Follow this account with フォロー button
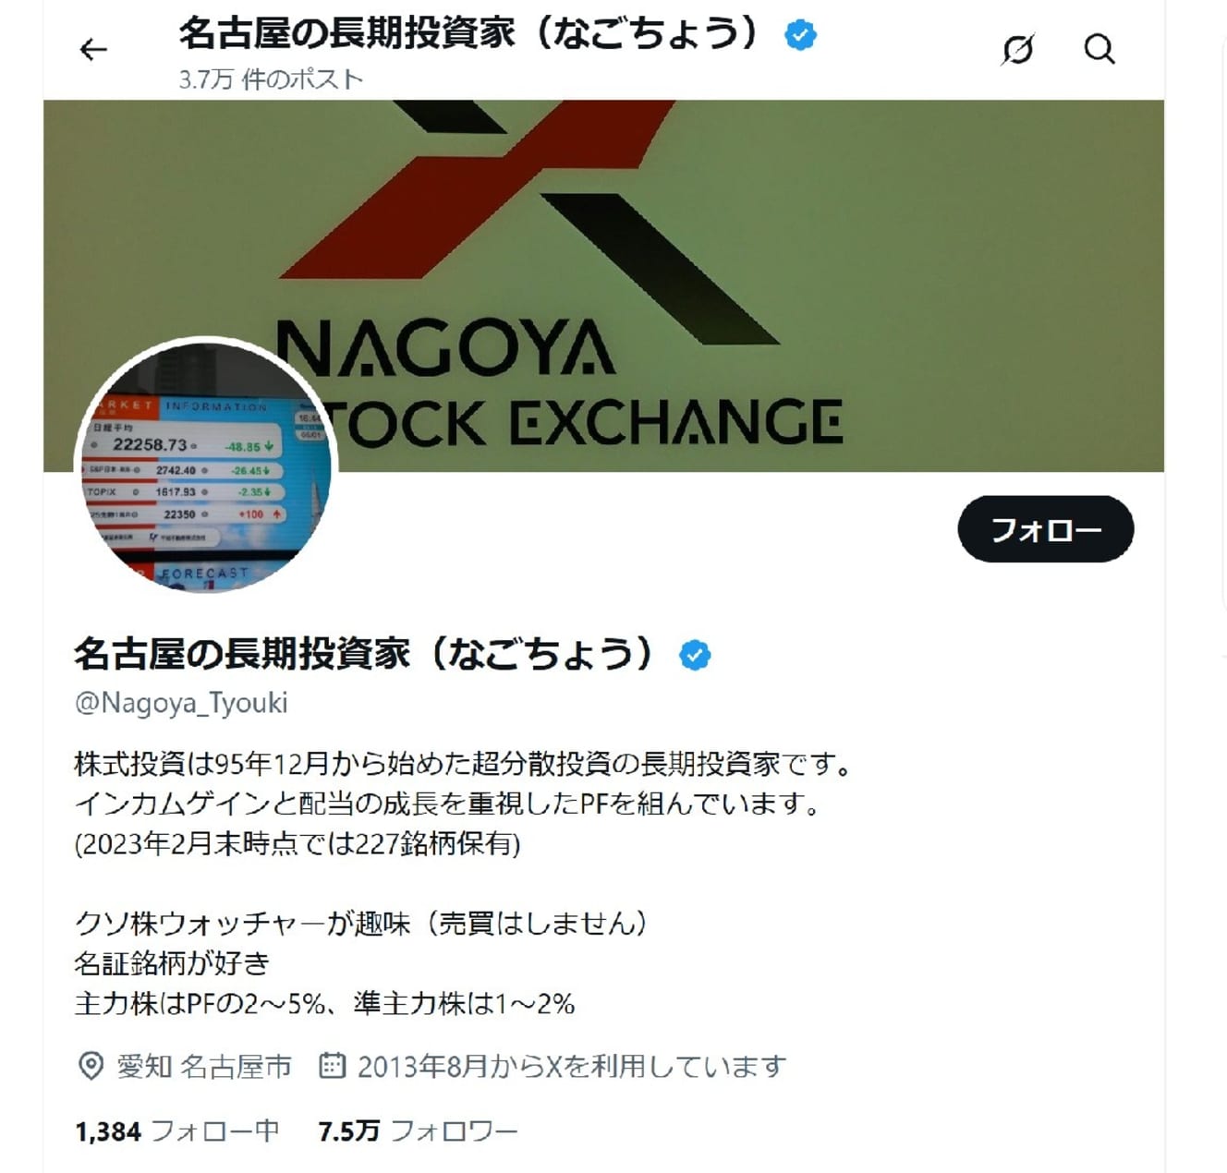Viewport: 1227px width, 1173px height. (1045, 529)
